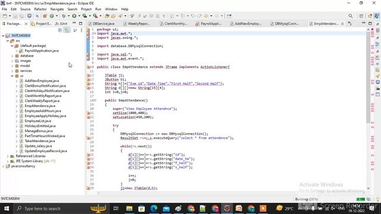The width and height of the screenshot is (381, 214).
Task: Maximize the editor area icon
Action: pyautogui.click(x=370, y=23)
